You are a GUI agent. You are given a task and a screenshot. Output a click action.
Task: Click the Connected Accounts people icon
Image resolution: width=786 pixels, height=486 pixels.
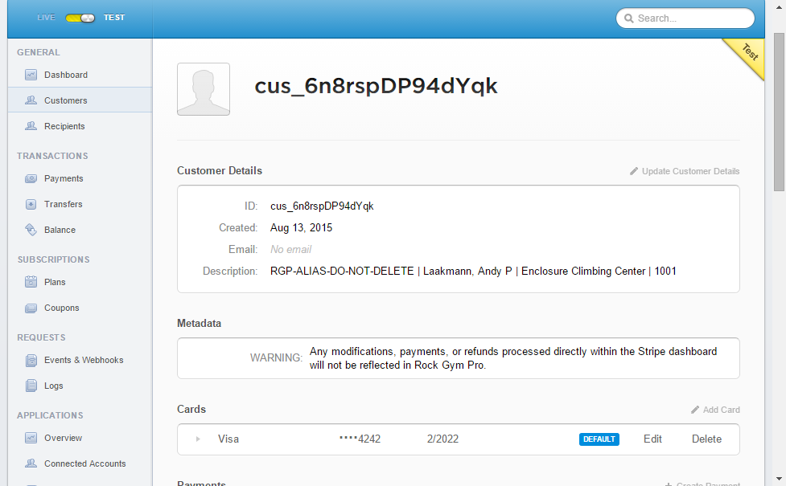[x=31, y=464]
